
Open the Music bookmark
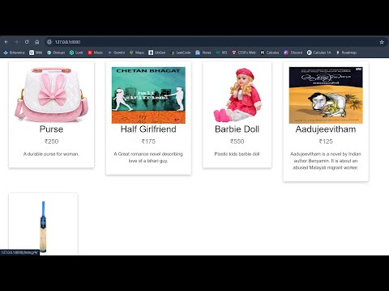[x=96, y=53]
